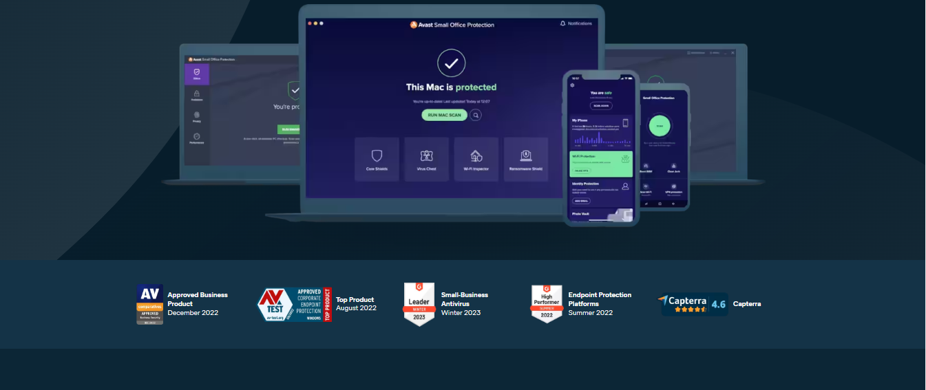Click the RUN MAC SCAN button
The width and height of the screenshot is (926, 390).
445,115
